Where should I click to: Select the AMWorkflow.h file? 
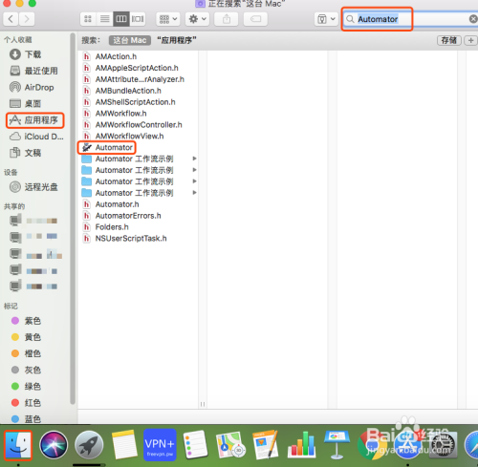[x=115, y=114]
